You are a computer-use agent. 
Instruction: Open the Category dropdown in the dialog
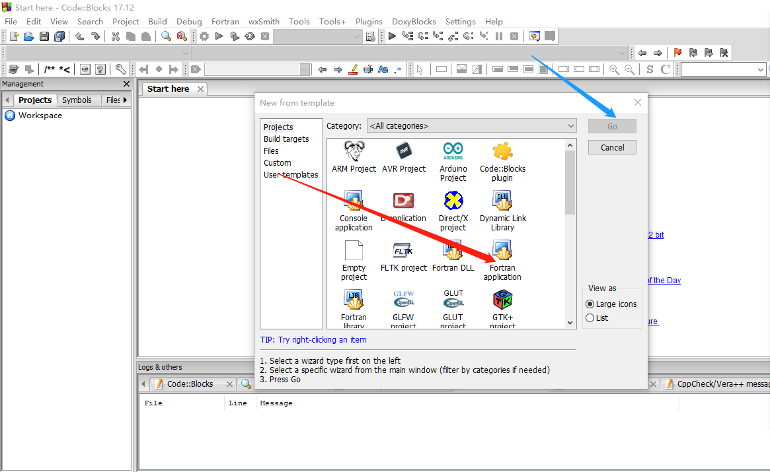pos(570,125)
